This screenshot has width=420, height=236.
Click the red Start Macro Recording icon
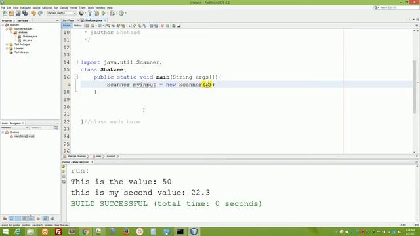click(162, 26)
